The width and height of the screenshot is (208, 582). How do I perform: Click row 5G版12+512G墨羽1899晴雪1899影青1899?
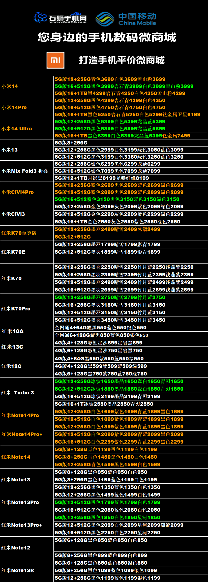[x=131, y=252]
